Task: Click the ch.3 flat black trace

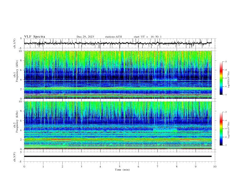Action: pos(118,156)
